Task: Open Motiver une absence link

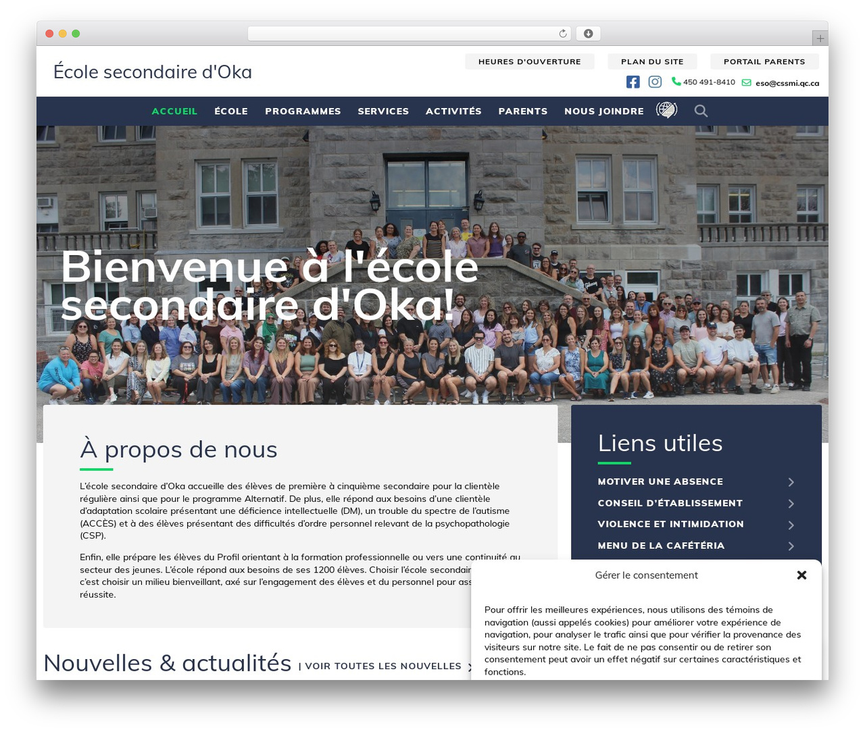Action: tap(660, 481)
